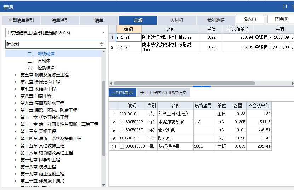Image resolution: width=294 pixels, height=190 pixels.
Task: Click the quota table horizontal scrollbar thumb
Action: tap(184, 83)
